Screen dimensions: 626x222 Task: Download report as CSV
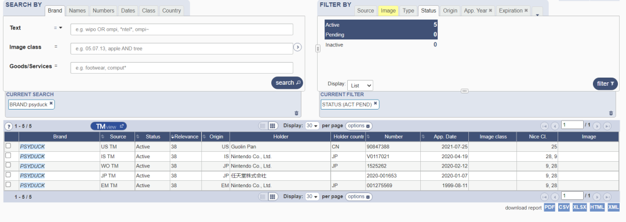pyautogui.click(x=564, y=208)
